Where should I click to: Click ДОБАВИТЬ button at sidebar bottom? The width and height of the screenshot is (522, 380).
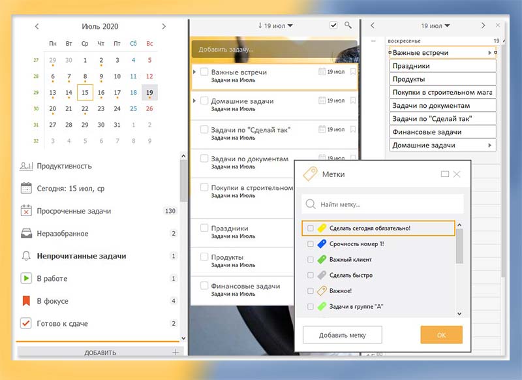coord(100,352)
